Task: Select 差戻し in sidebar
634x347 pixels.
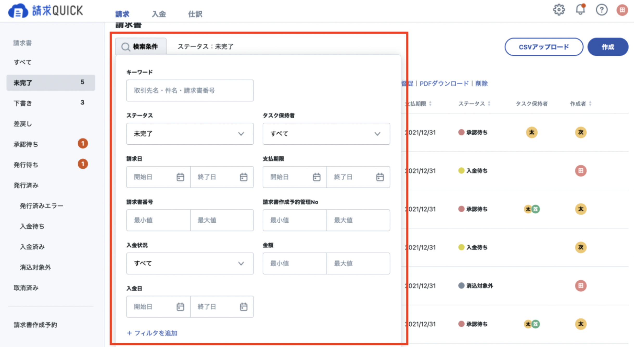Action: (23, 124)
